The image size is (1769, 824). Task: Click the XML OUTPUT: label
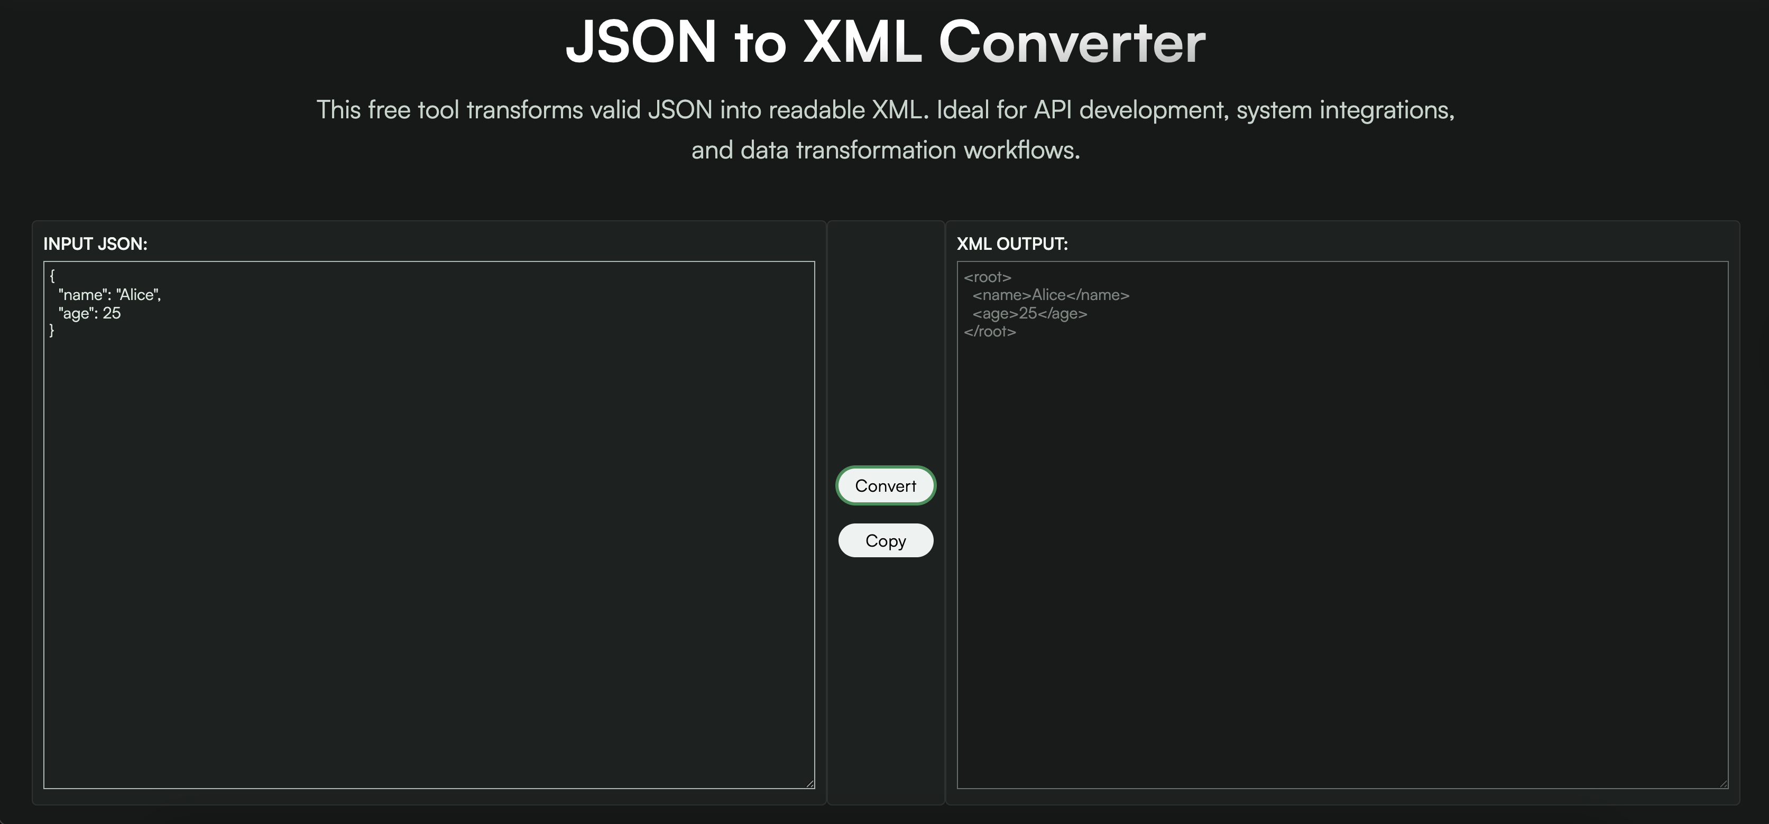[1012, 244]
